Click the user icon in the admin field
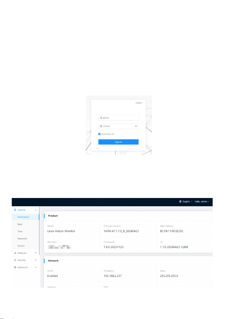The image size is (225, 319). click(x=101, y=118)
